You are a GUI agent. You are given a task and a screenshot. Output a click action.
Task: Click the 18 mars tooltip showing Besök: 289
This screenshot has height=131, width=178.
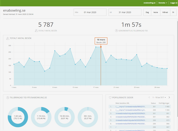pyautogui.click(x=101, y=41)
